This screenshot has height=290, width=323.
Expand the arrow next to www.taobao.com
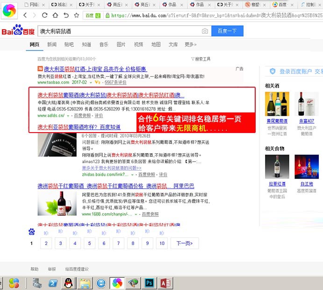click(x=91, y=82)
